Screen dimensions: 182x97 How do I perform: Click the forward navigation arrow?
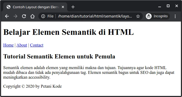(x=15, y=16)
